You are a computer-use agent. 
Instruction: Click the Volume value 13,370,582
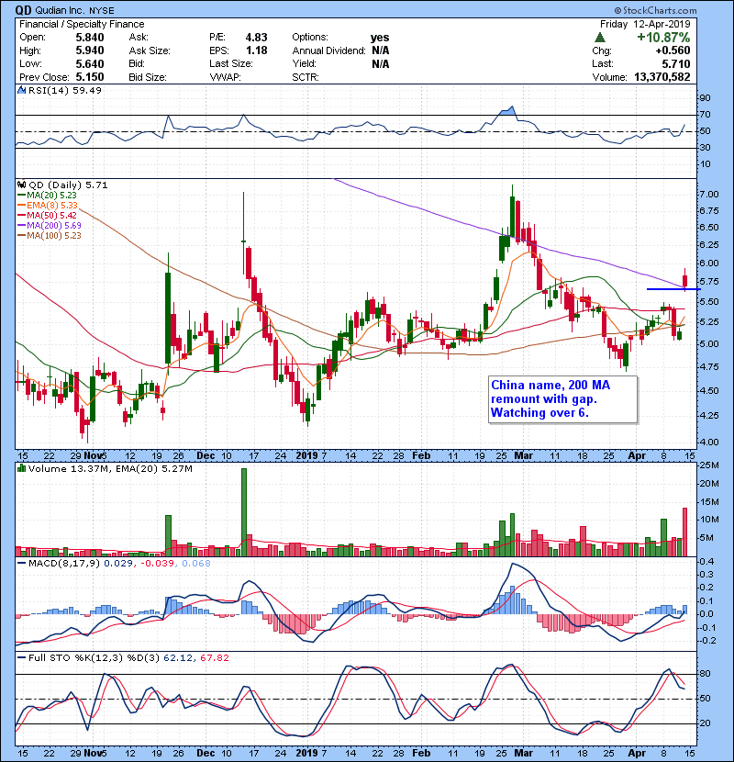(x=662, y=77)
